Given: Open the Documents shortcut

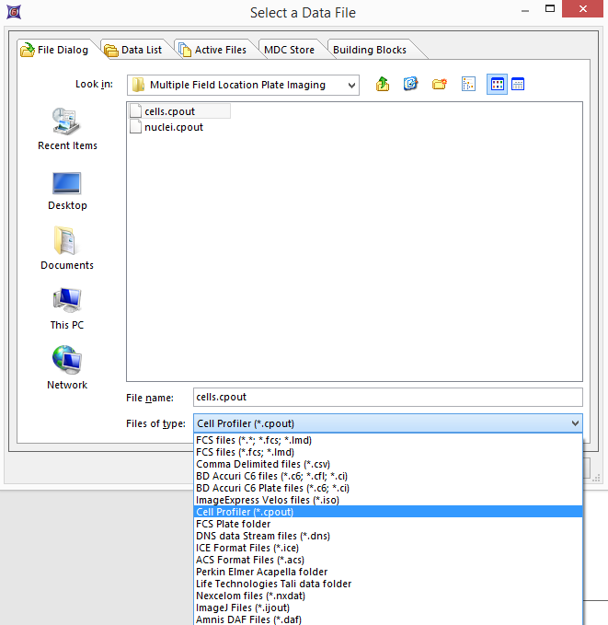Looking at the screenshot, I should point(67,249).
